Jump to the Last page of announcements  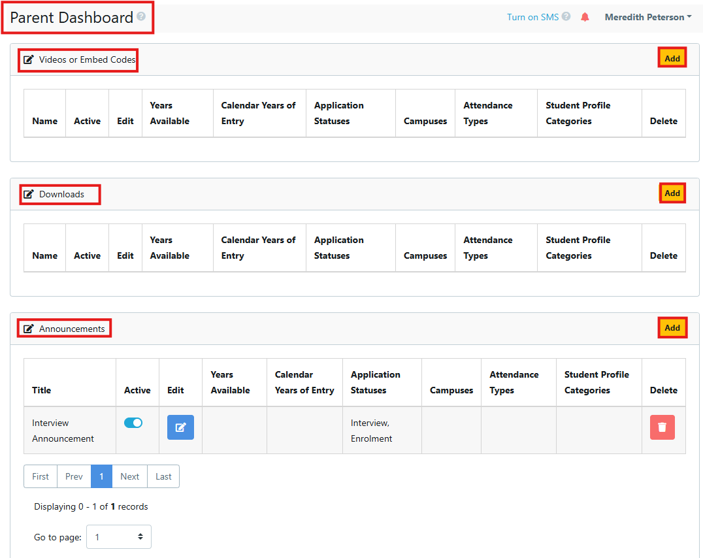pyautogui.click(x=163, y=476)
